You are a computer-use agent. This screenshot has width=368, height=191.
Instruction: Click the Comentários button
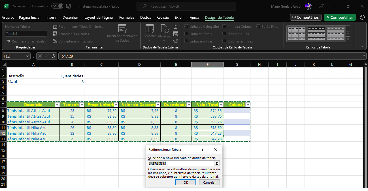(306, 17)
